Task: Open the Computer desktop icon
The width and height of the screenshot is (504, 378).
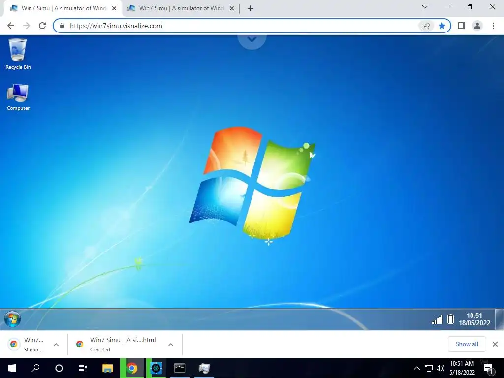Action: click(18, 97)
